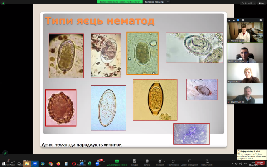Open the annotation pencil tool

(x=5, y=153)
